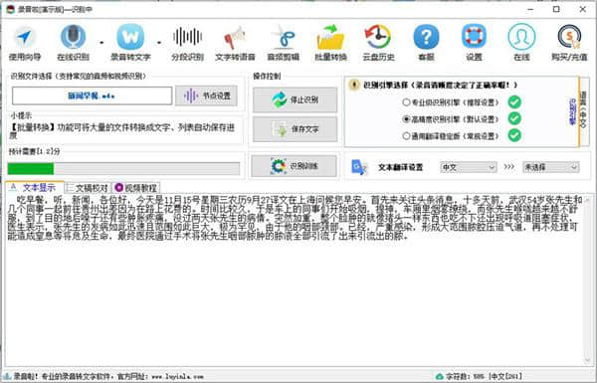Screen dimensions: 597x383
Task: Click 停止识别 to stop recognition
Action: tap(296, 99)
